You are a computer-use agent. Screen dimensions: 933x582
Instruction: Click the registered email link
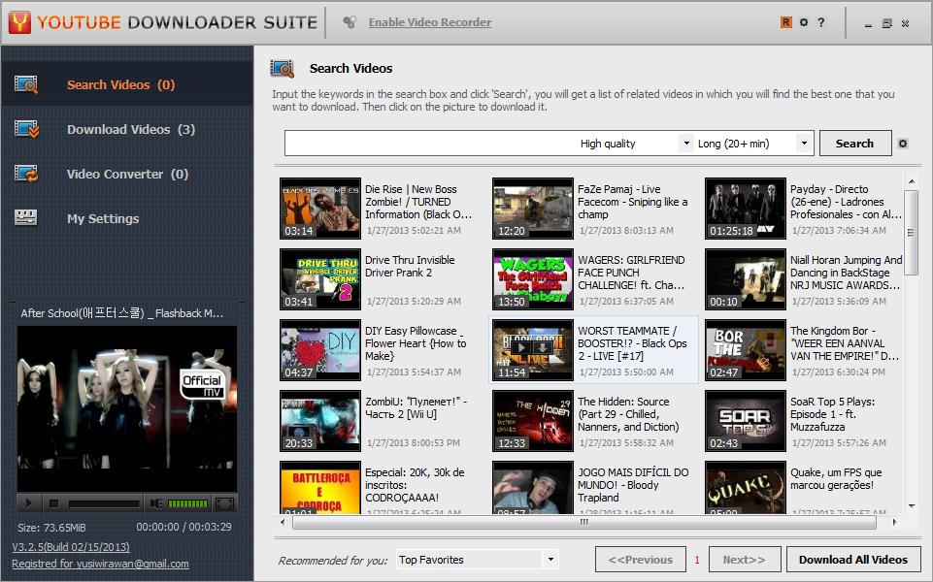(x=101, y=563)
